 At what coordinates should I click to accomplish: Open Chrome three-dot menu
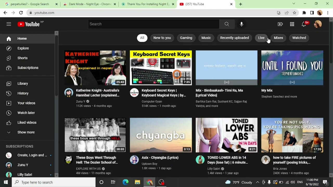click(x=328, y=12)
